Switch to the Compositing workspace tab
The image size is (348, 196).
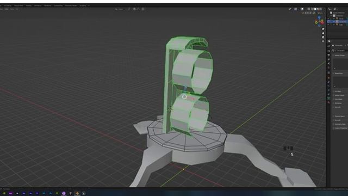58,5
